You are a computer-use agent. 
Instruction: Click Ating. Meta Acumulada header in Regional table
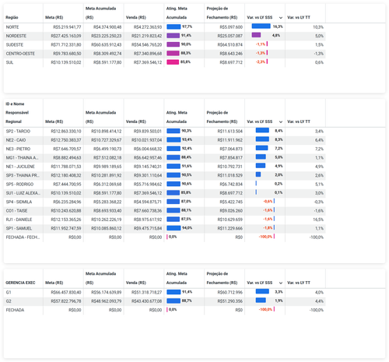click(177, 117)
